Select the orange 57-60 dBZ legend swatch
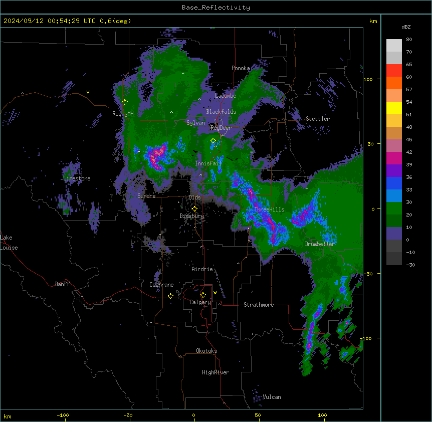 coord(394,83)
